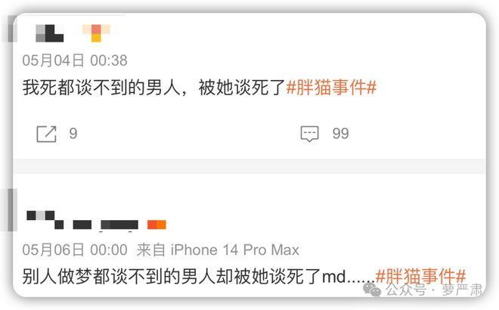Image resolution: width=499 pixels, height=310 pixels.
Task: Tap the orange badge beside second username
Action: pyautogui.click(x=157, y=225)
